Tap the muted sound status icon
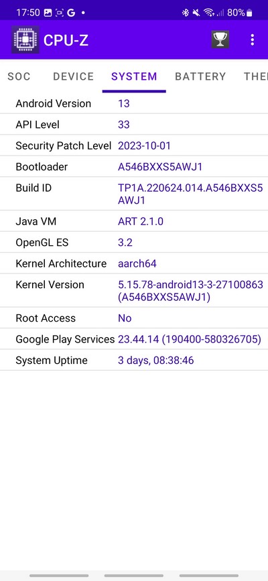The height and width of the screenshot is (581, 268). point(196,13)
